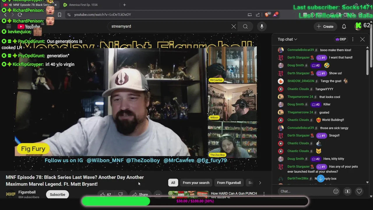Click ComradeBobcat39 in booo make them kiss

tap(300, 50)
